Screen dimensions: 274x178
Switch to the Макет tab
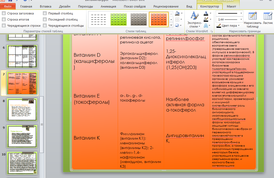pos(231,6)
